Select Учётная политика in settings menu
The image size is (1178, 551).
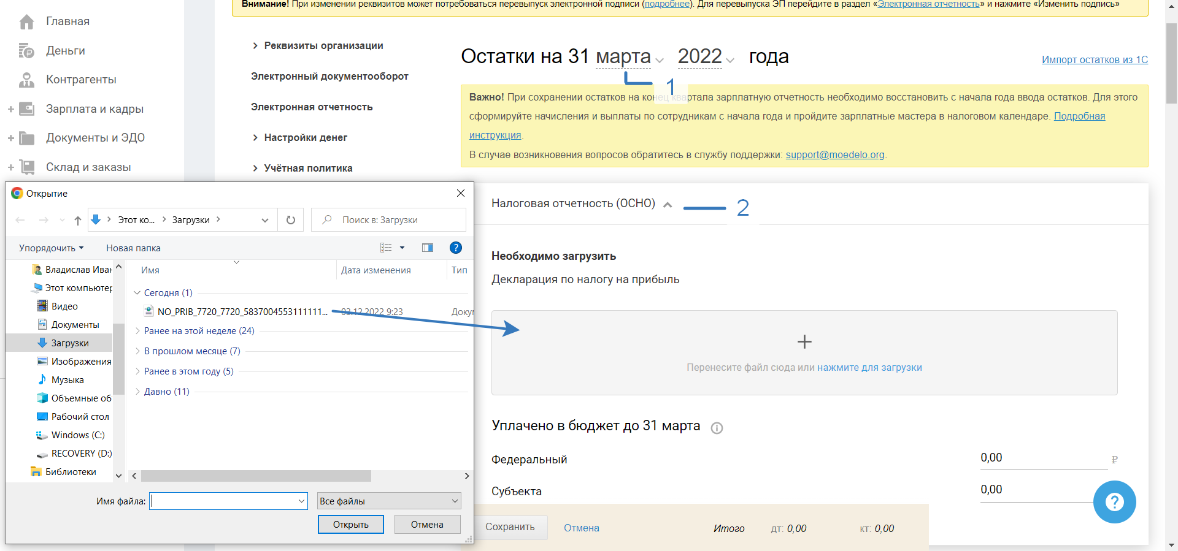click(308, 168)
